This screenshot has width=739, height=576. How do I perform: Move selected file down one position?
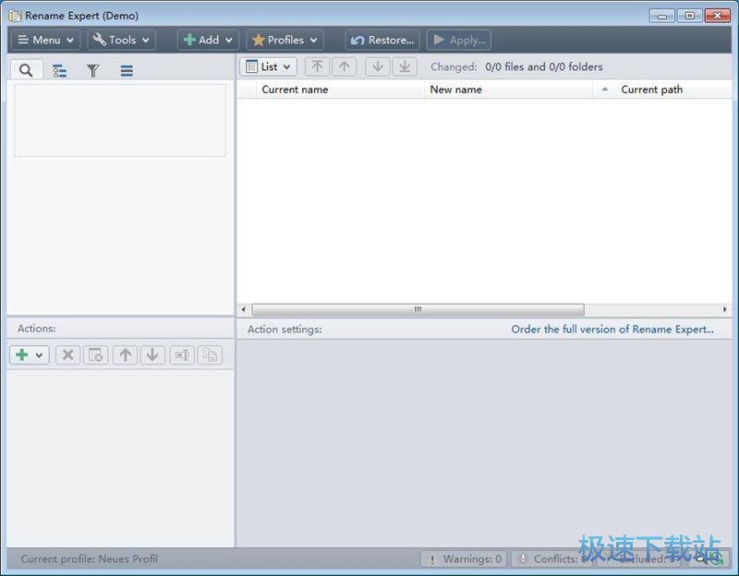pyautogui.click(x=377, y=66)
